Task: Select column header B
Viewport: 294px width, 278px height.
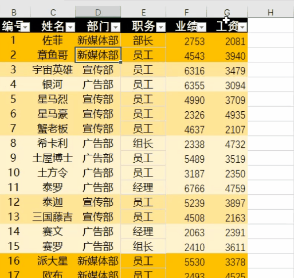Action: coord(14,12)
